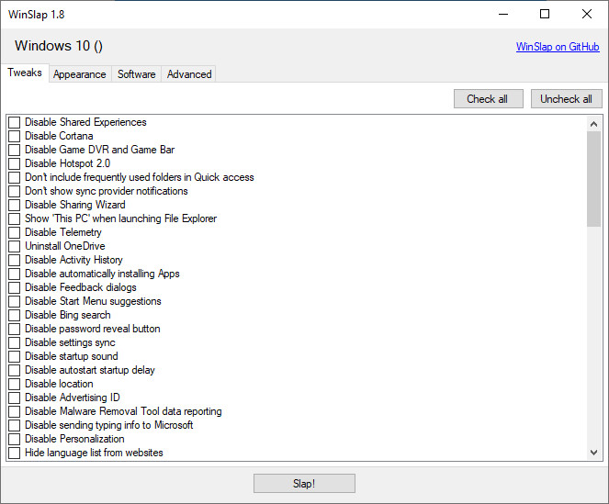The height and width of the screenshot is (504, 609).
Task: Tick Disable Game DVR and Game Bar
Action: [x=15, y=150]
